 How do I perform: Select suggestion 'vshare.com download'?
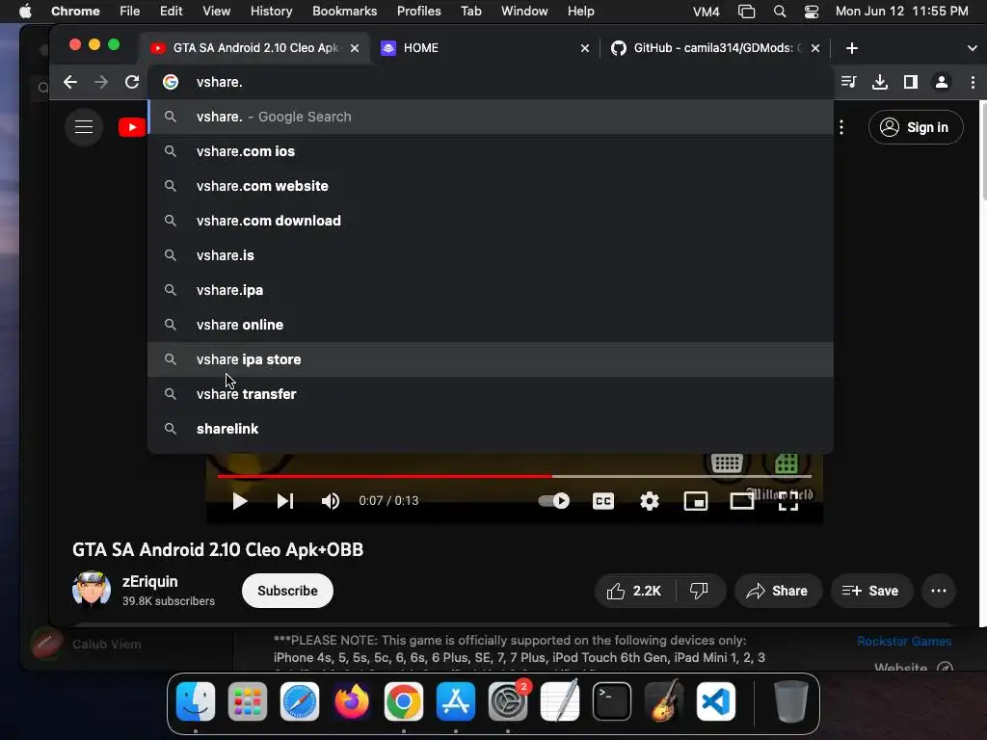(x=491, y=221)
